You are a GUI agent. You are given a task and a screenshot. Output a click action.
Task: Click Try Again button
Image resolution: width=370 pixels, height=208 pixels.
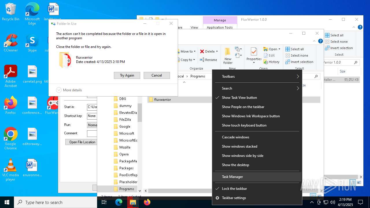click(127, 75)
